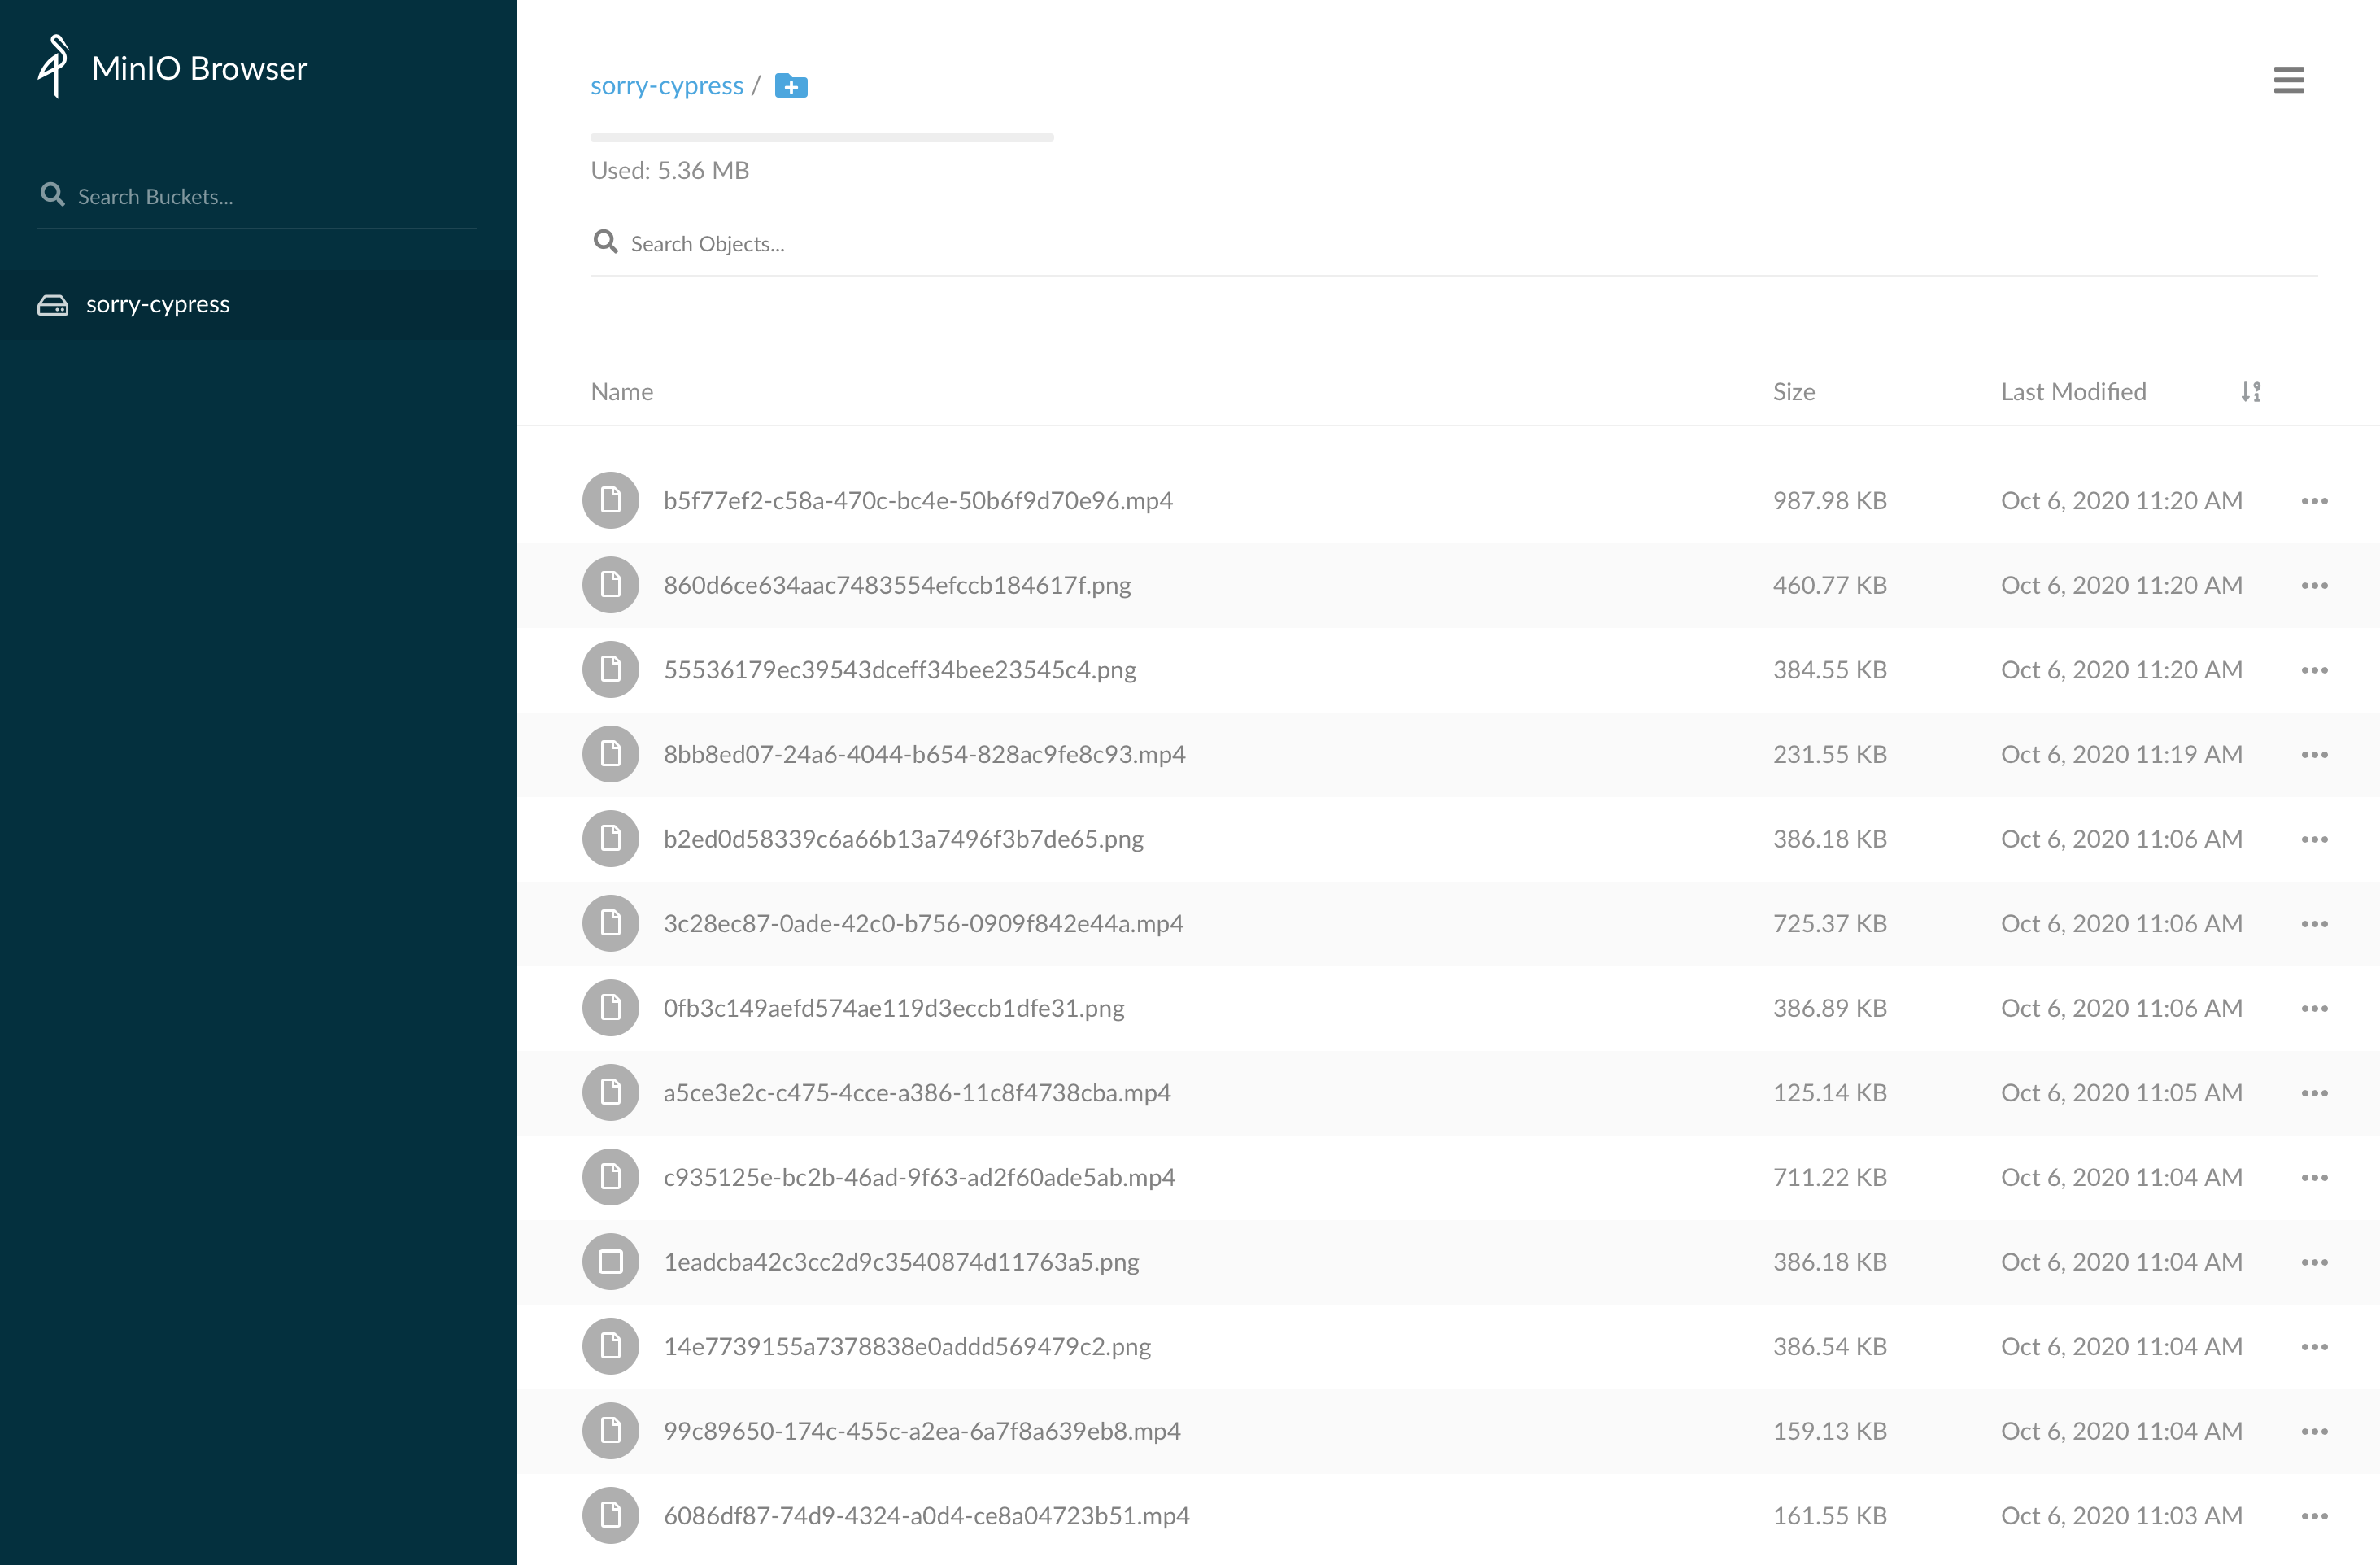Select the checkbox icon of 1eadcba42c3cc2d9c3540874d11763a5.png
Screen dimensions: 2380x1565
click(x=610, y=1261)
